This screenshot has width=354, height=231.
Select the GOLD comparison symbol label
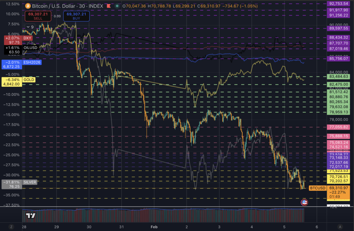coord(29,80)
